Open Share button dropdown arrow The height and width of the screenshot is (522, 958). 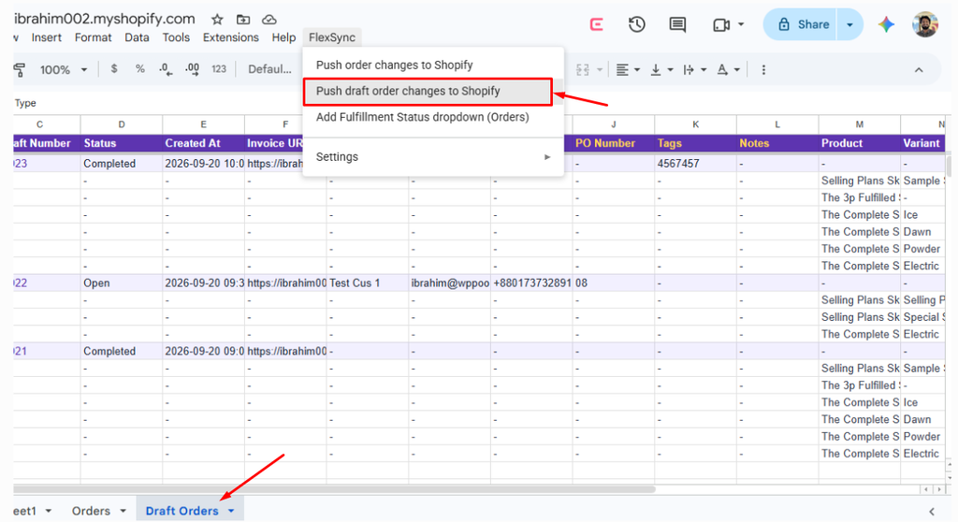[849, 24]
